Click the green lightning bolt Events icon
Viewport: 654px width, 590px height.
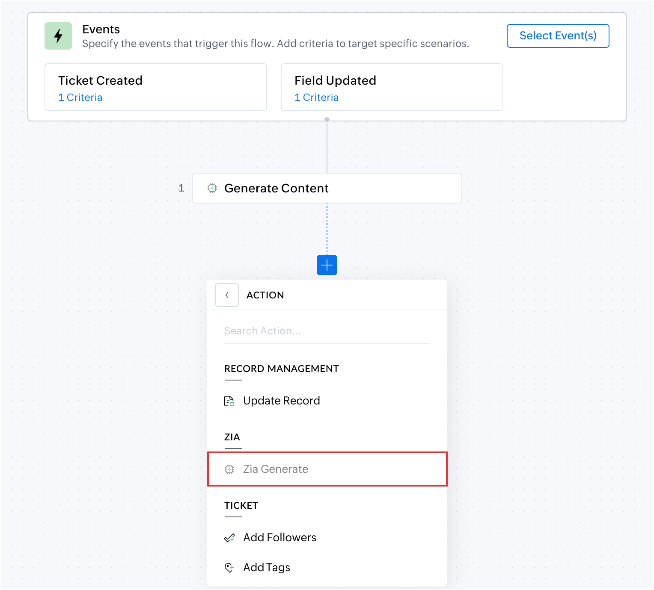coord(58,36)
